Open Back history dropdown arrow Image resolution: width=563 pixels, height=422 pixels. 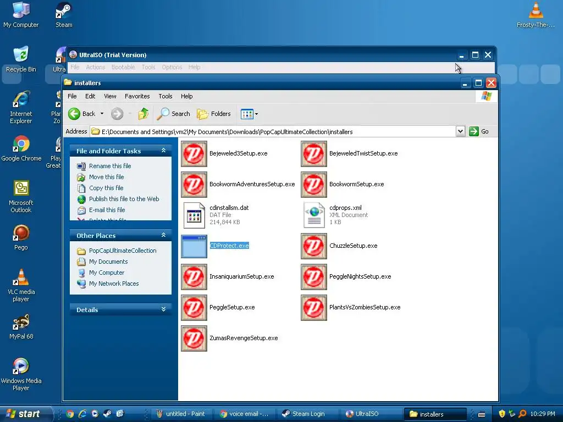click(102, 114)
